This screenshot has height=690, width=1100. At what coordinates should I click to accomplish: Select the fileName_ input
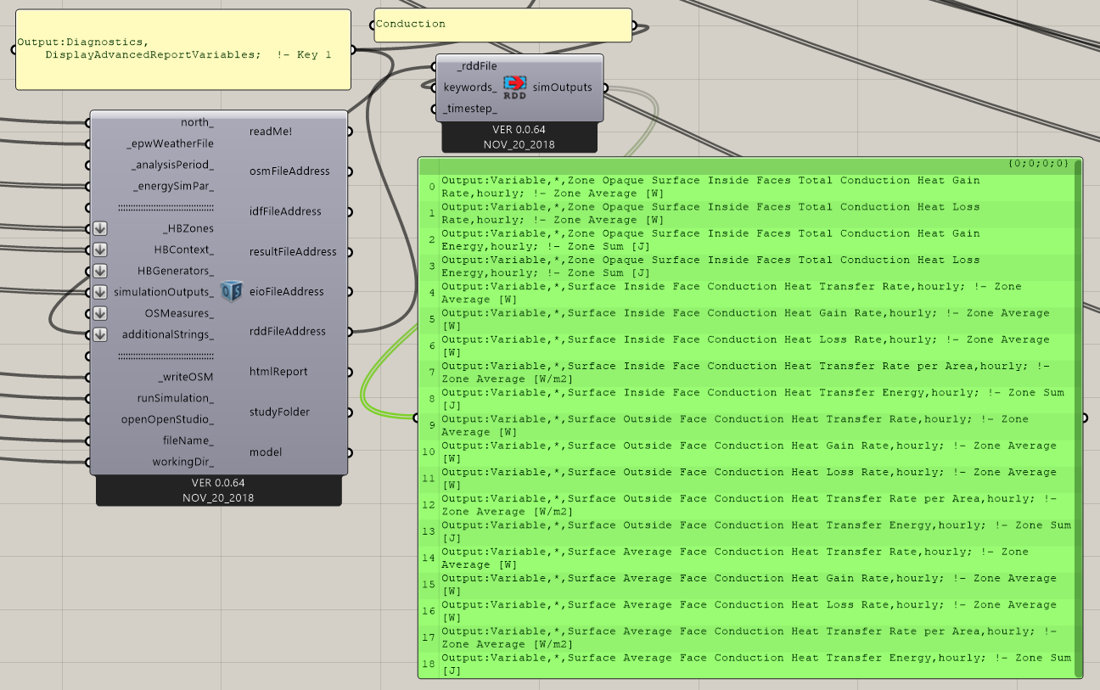click(188, 440)
